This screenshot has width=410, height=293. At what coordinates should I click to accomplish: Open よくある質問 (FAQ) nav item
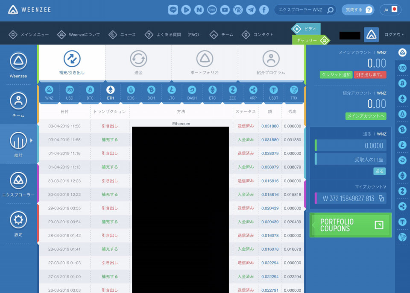172,35
